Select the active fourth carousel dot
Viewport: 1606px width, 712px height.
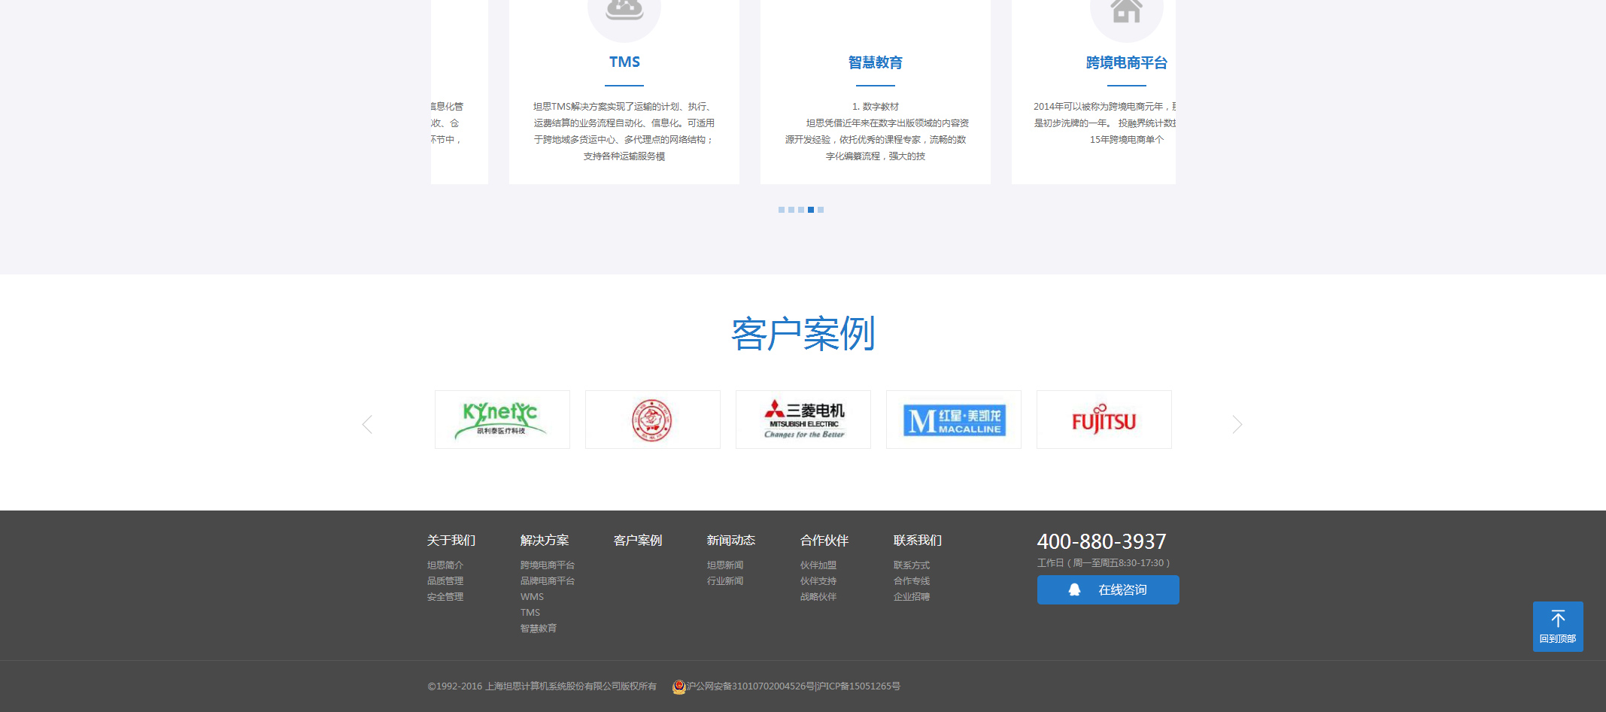coord(811,210)
